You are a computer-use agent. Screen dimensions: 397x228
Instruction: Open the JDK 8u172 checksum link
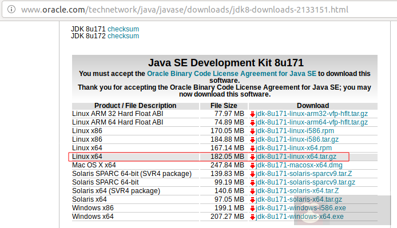pos(124,35)
